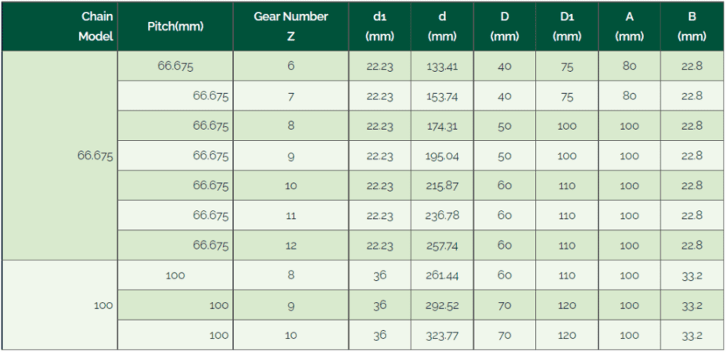Click the 100 chain model merged cell
726x352 pixels.
[x=59, y=305]
